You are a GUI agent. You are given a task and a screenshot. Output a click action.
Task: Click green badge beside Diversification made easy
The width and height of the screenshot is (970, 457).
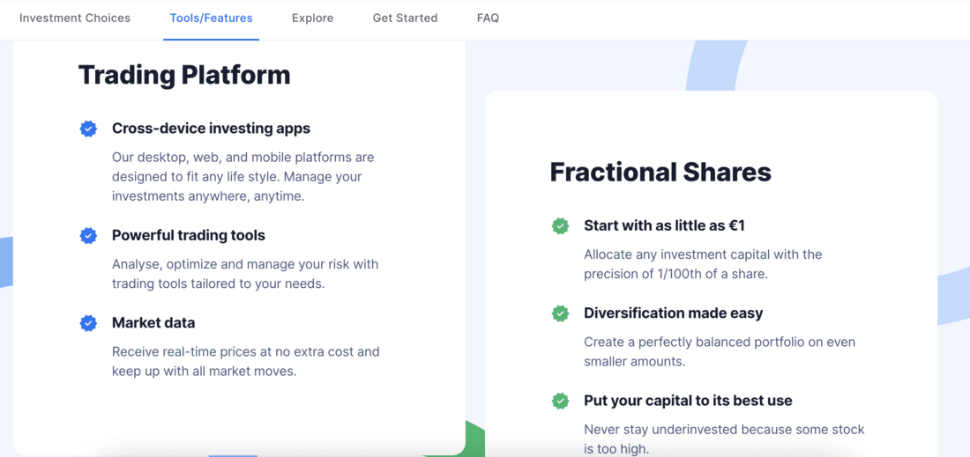coord(560,313)
